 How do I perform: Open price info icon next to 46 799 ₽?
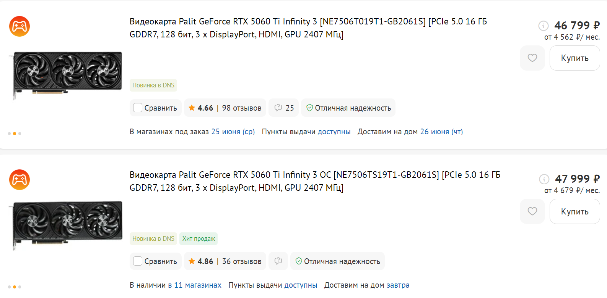(543, 26)
